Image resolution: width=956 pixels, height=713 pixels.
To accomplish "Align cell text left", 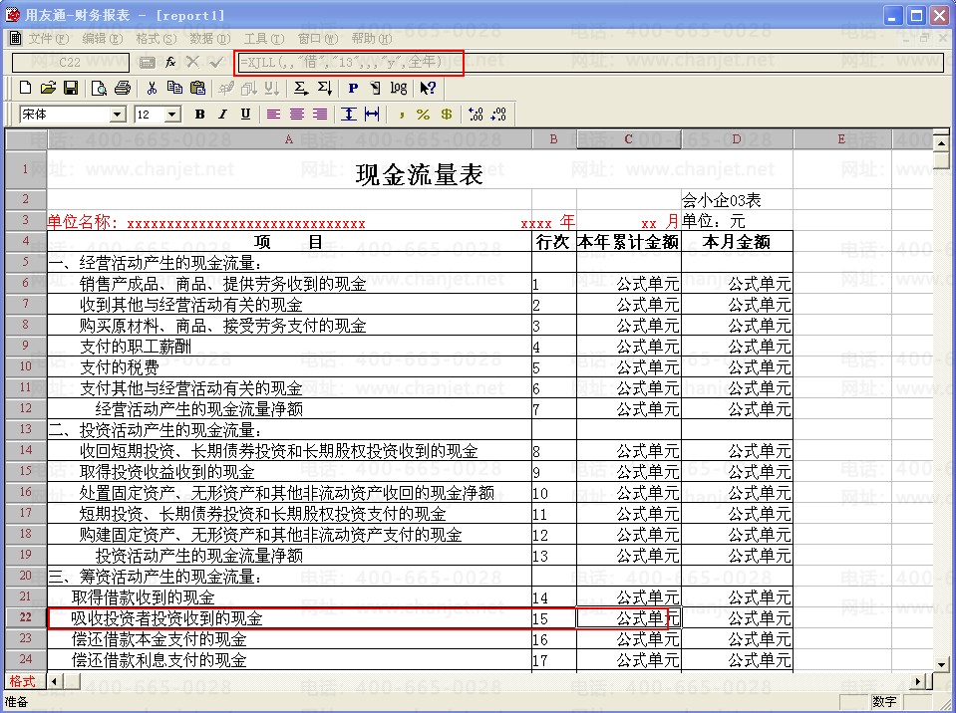I will pos(274,114).
